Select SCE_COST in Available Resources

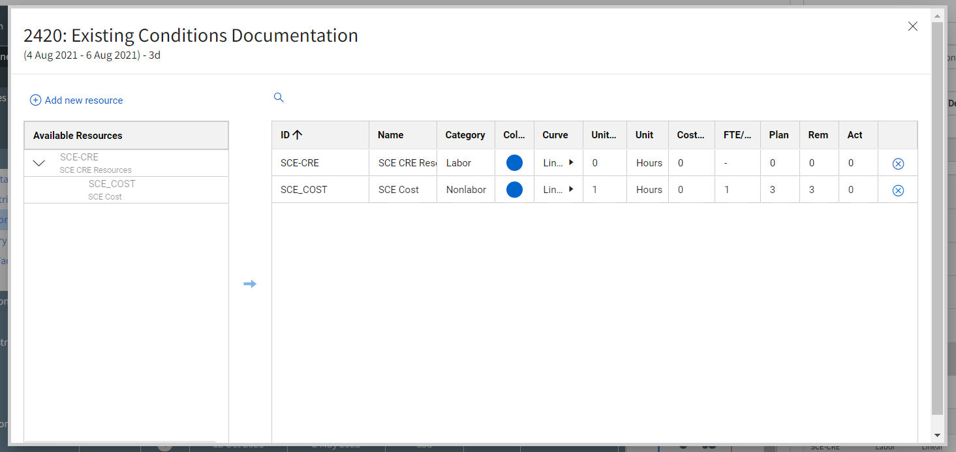112,189
